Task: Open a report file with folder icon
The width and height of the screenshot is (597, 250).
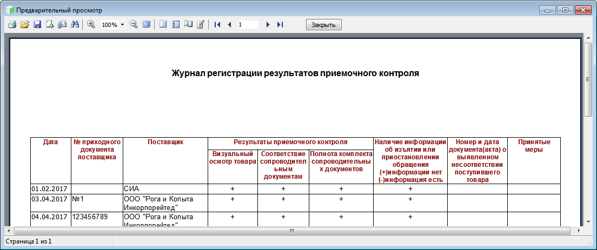Action: pos(25,24)
